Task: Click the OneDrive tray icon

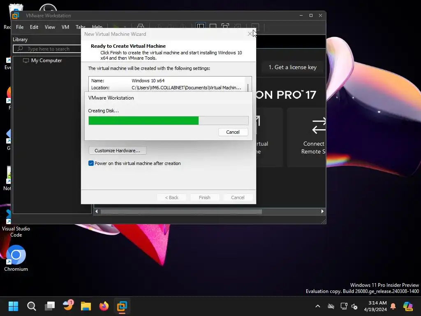Action: coord(331,306)
